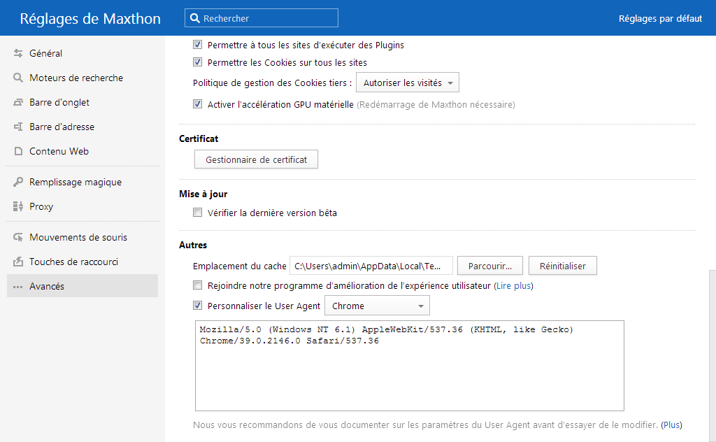Open Remplissage magique settings
The image size is (716, 442).
(x=83, y=182)
